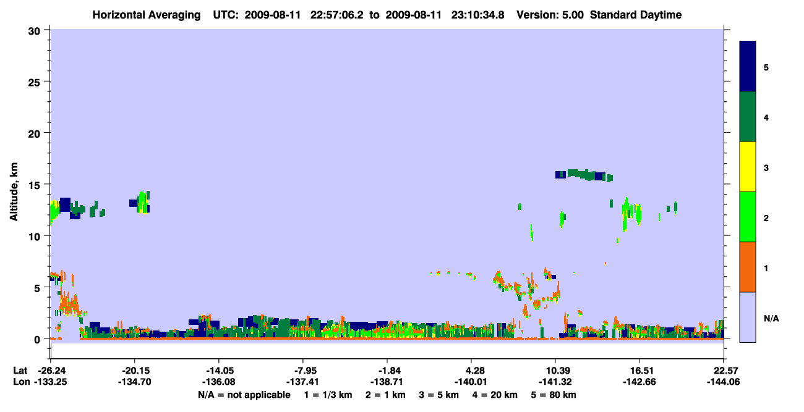
Task: Click legend text '2 = 1 km'
Action: coord(385,395)
